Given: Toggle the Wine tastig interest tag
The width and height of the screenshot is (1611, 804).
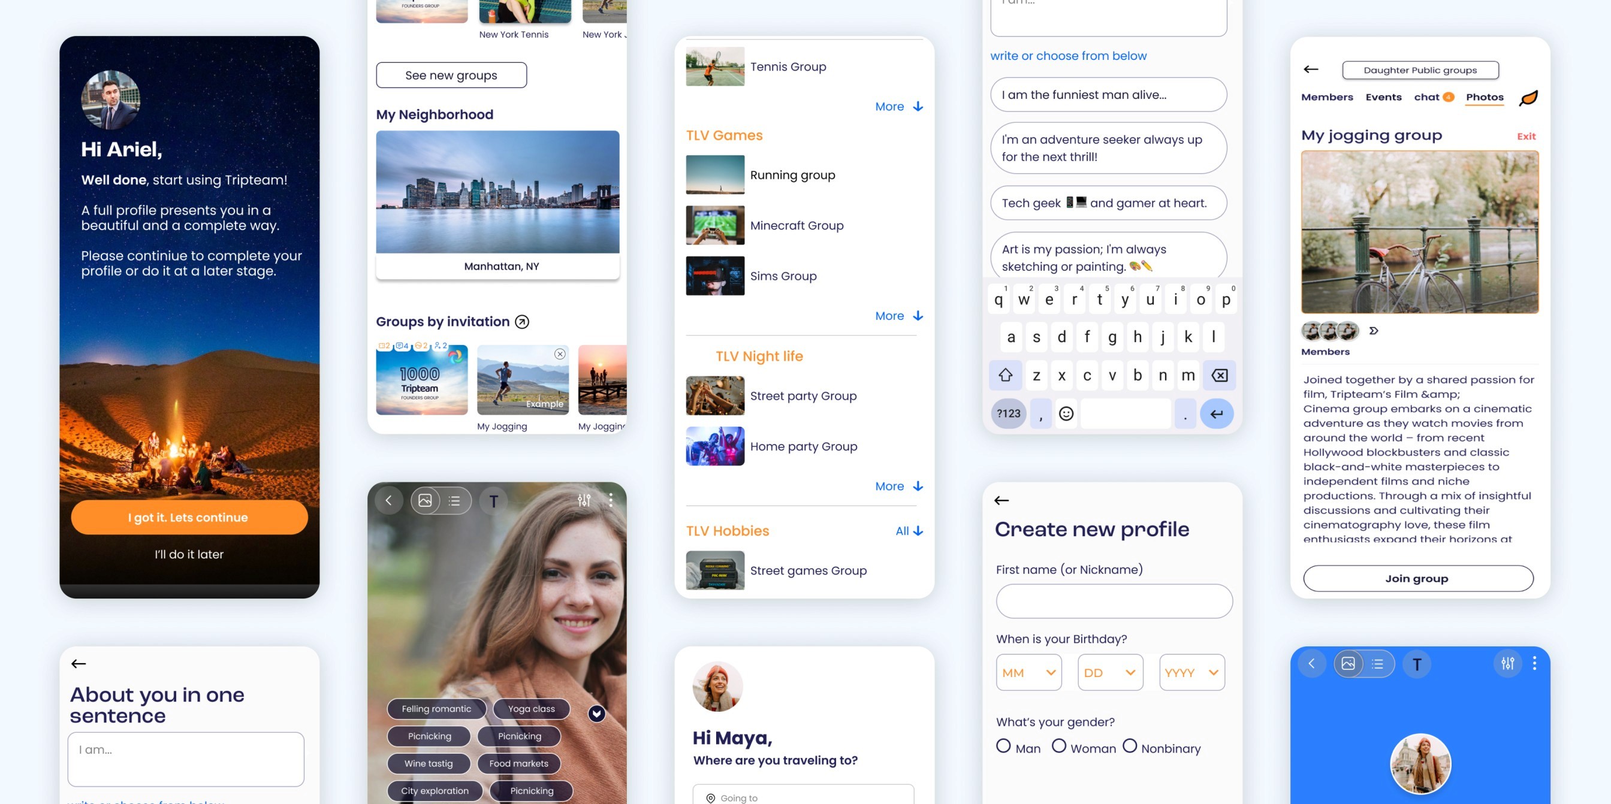Looking at the screenshot, I should [429, 763].
